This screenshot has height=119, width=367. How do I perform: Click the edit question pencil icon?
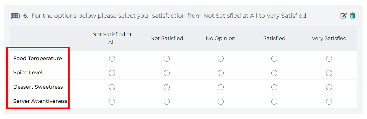point(344,16)
